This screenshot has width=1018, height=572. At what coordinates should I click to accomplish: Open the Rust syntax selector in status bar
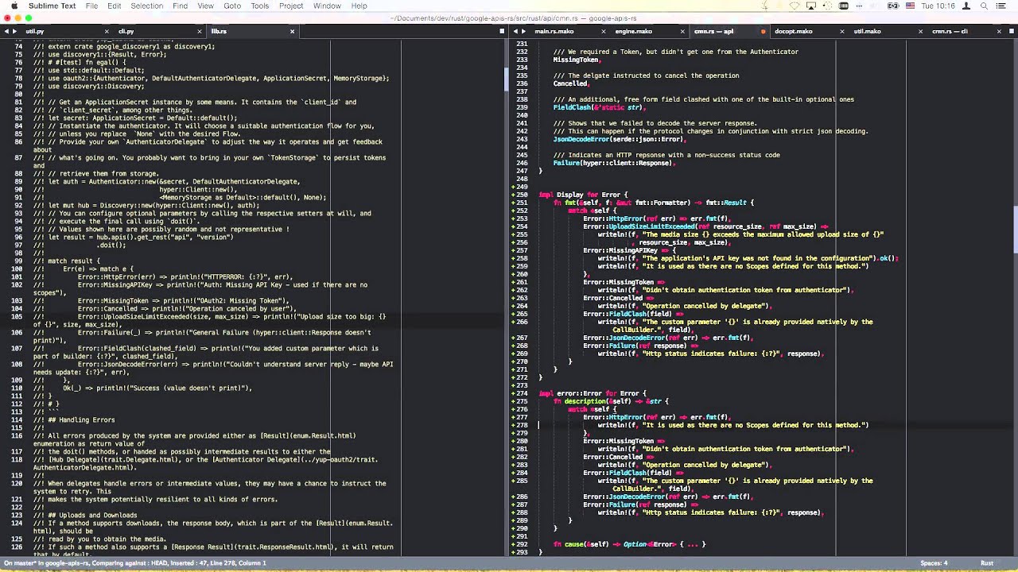point(987,563)
